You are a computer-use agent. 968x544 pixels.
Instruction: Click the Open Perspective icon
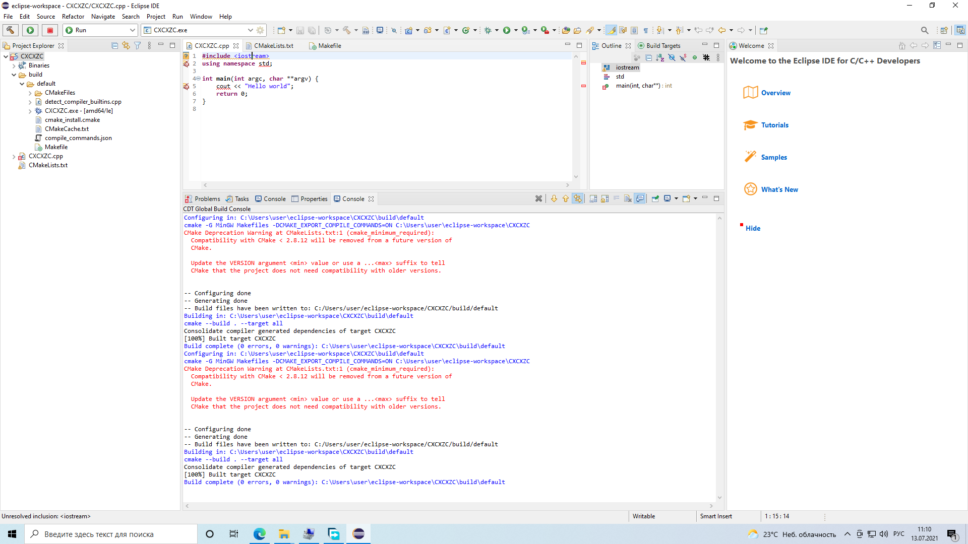click(x=944, y=30)
